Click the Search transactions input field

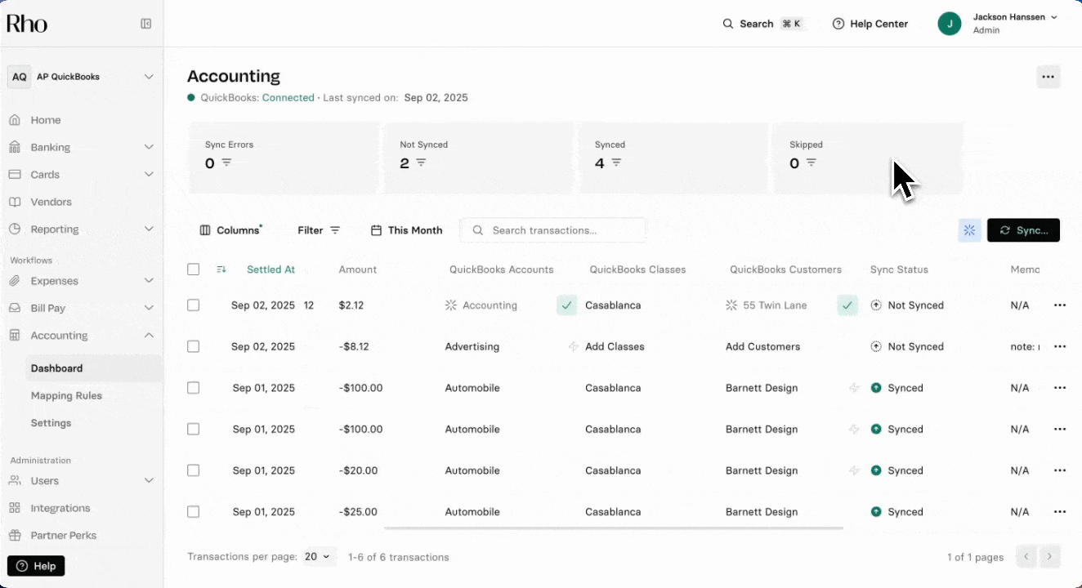(553, 230)
